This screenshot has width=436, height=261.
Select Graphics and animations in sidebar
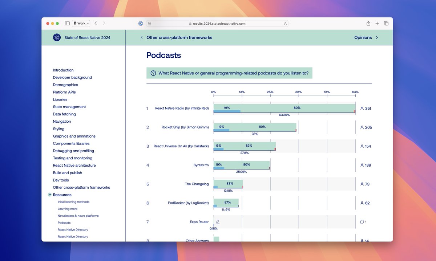(74, 136)
